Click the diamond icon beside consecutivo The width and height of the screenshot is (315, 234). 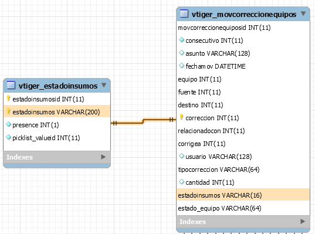pos(182,40)
